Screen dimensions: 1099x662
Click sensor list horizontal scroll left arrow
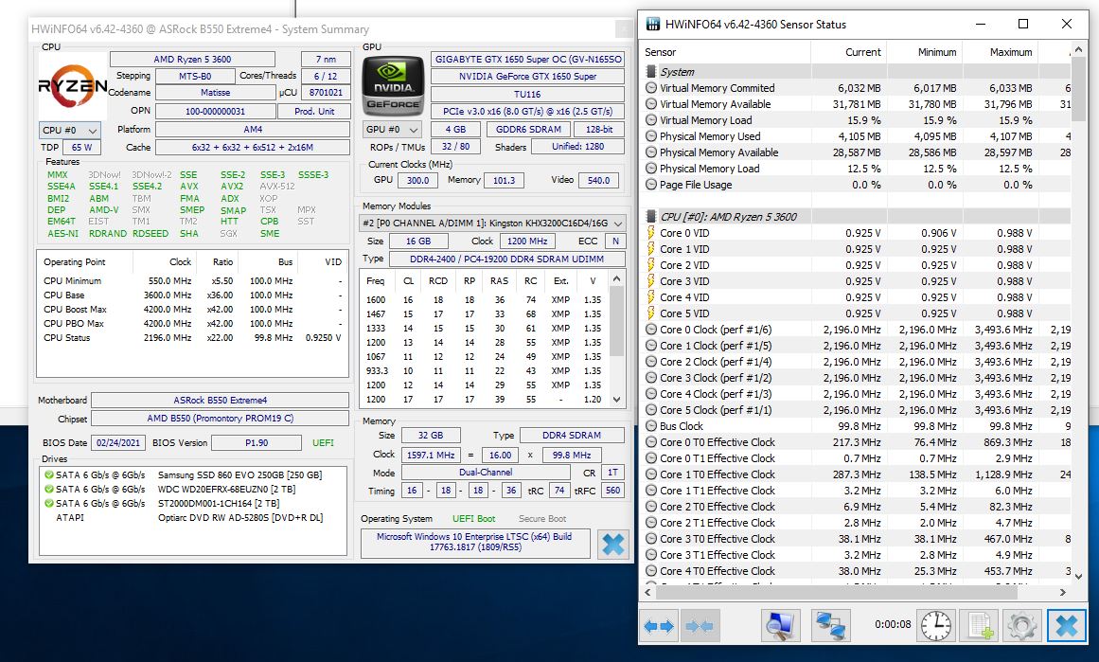click(x=647, y=593)
